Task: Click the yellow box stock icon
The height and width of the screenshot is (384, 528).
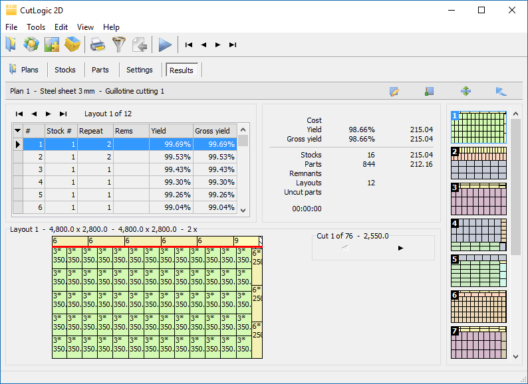Action: point(72,45)
